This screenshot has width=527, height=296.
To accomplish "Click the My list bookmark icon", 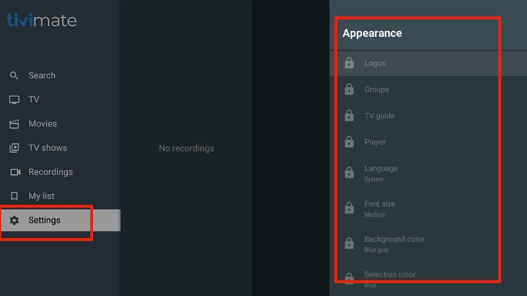I will [15, 196].
